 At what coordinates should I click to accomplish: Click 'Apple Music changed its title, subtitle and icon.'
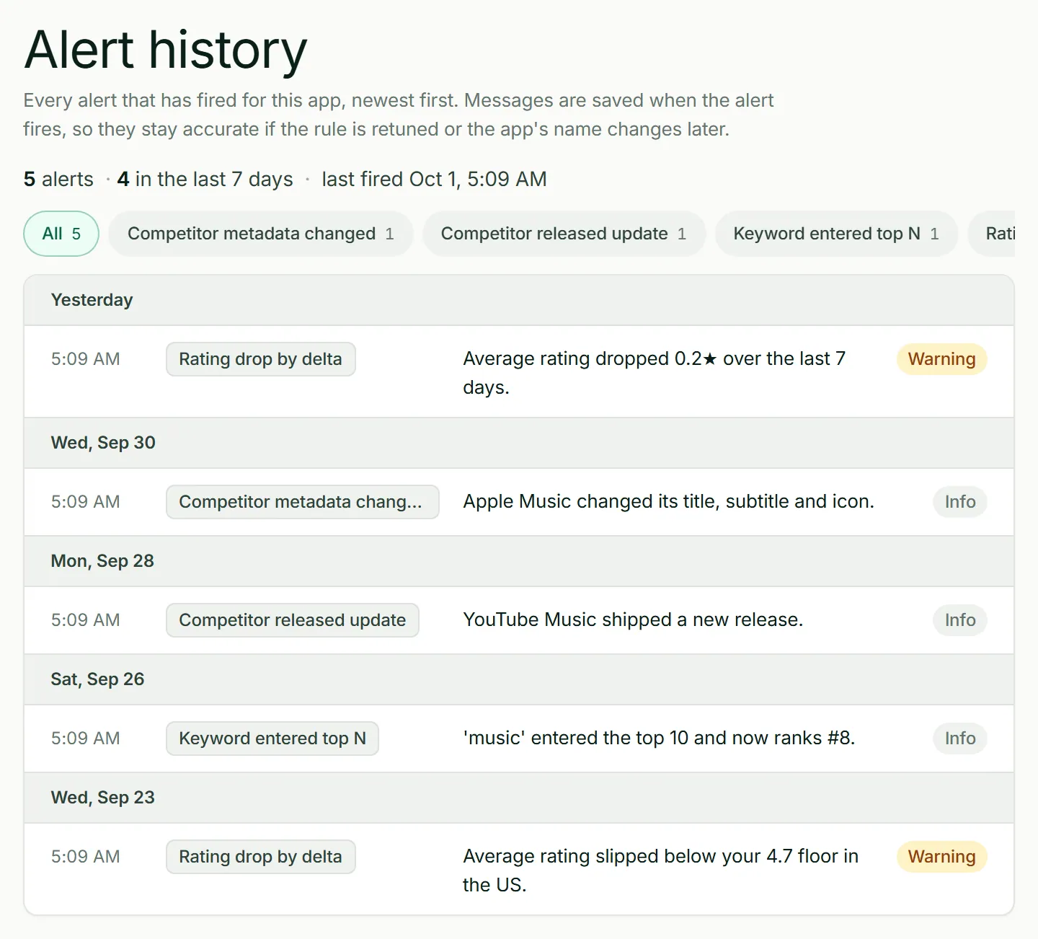pos(668,502)
